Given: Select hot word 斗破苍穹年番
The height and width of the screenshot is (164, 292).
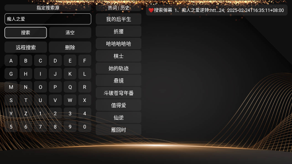Looking at the screenshot, I should [x=119, y=93].
